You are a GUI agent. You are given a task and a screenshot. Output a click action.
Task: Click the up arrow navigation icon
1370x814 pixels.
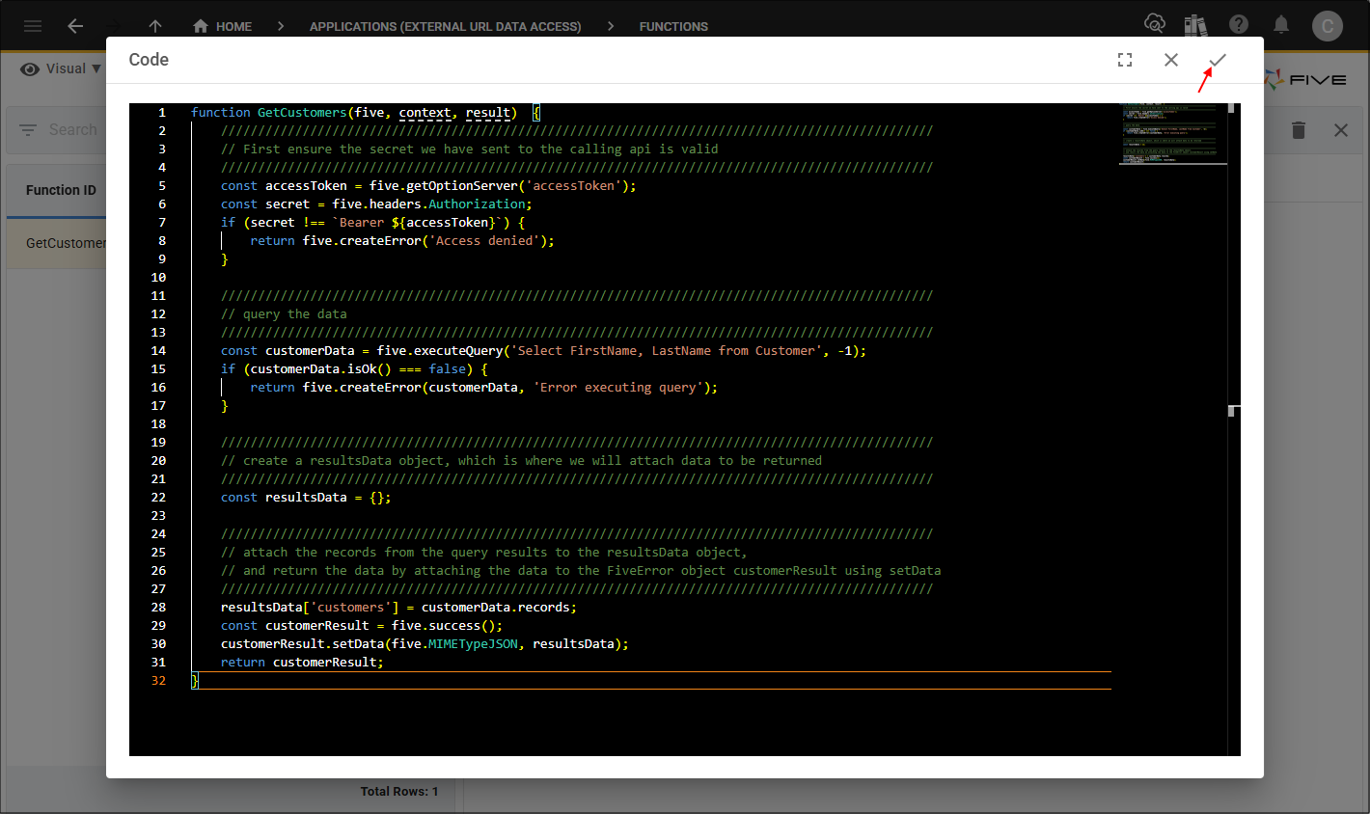pyautogui.click(x=155, y=26)
